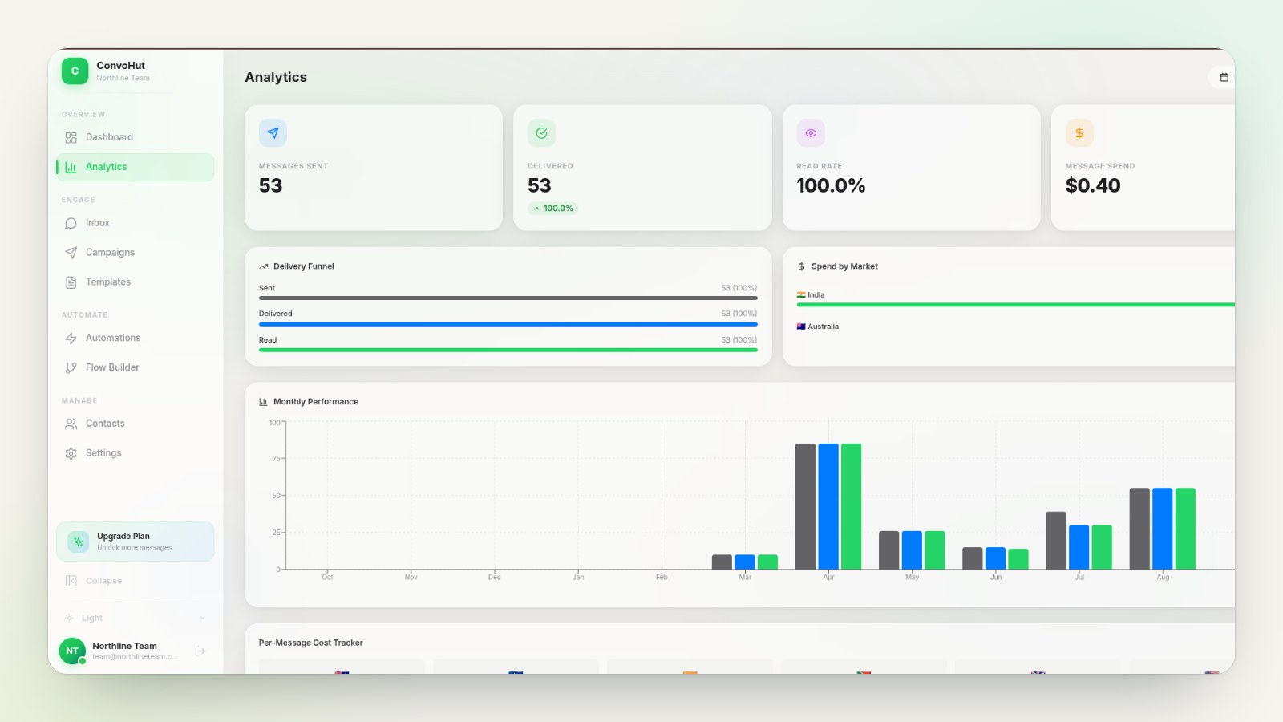Click the log out icon

(200, 651)
